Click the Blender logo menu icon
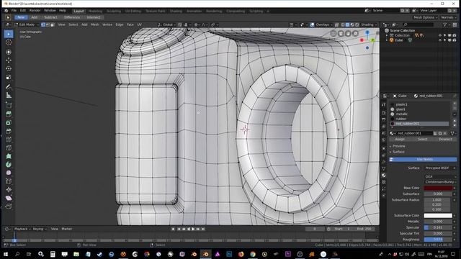This screenshot has width=461, height=259. pos(6,11)
